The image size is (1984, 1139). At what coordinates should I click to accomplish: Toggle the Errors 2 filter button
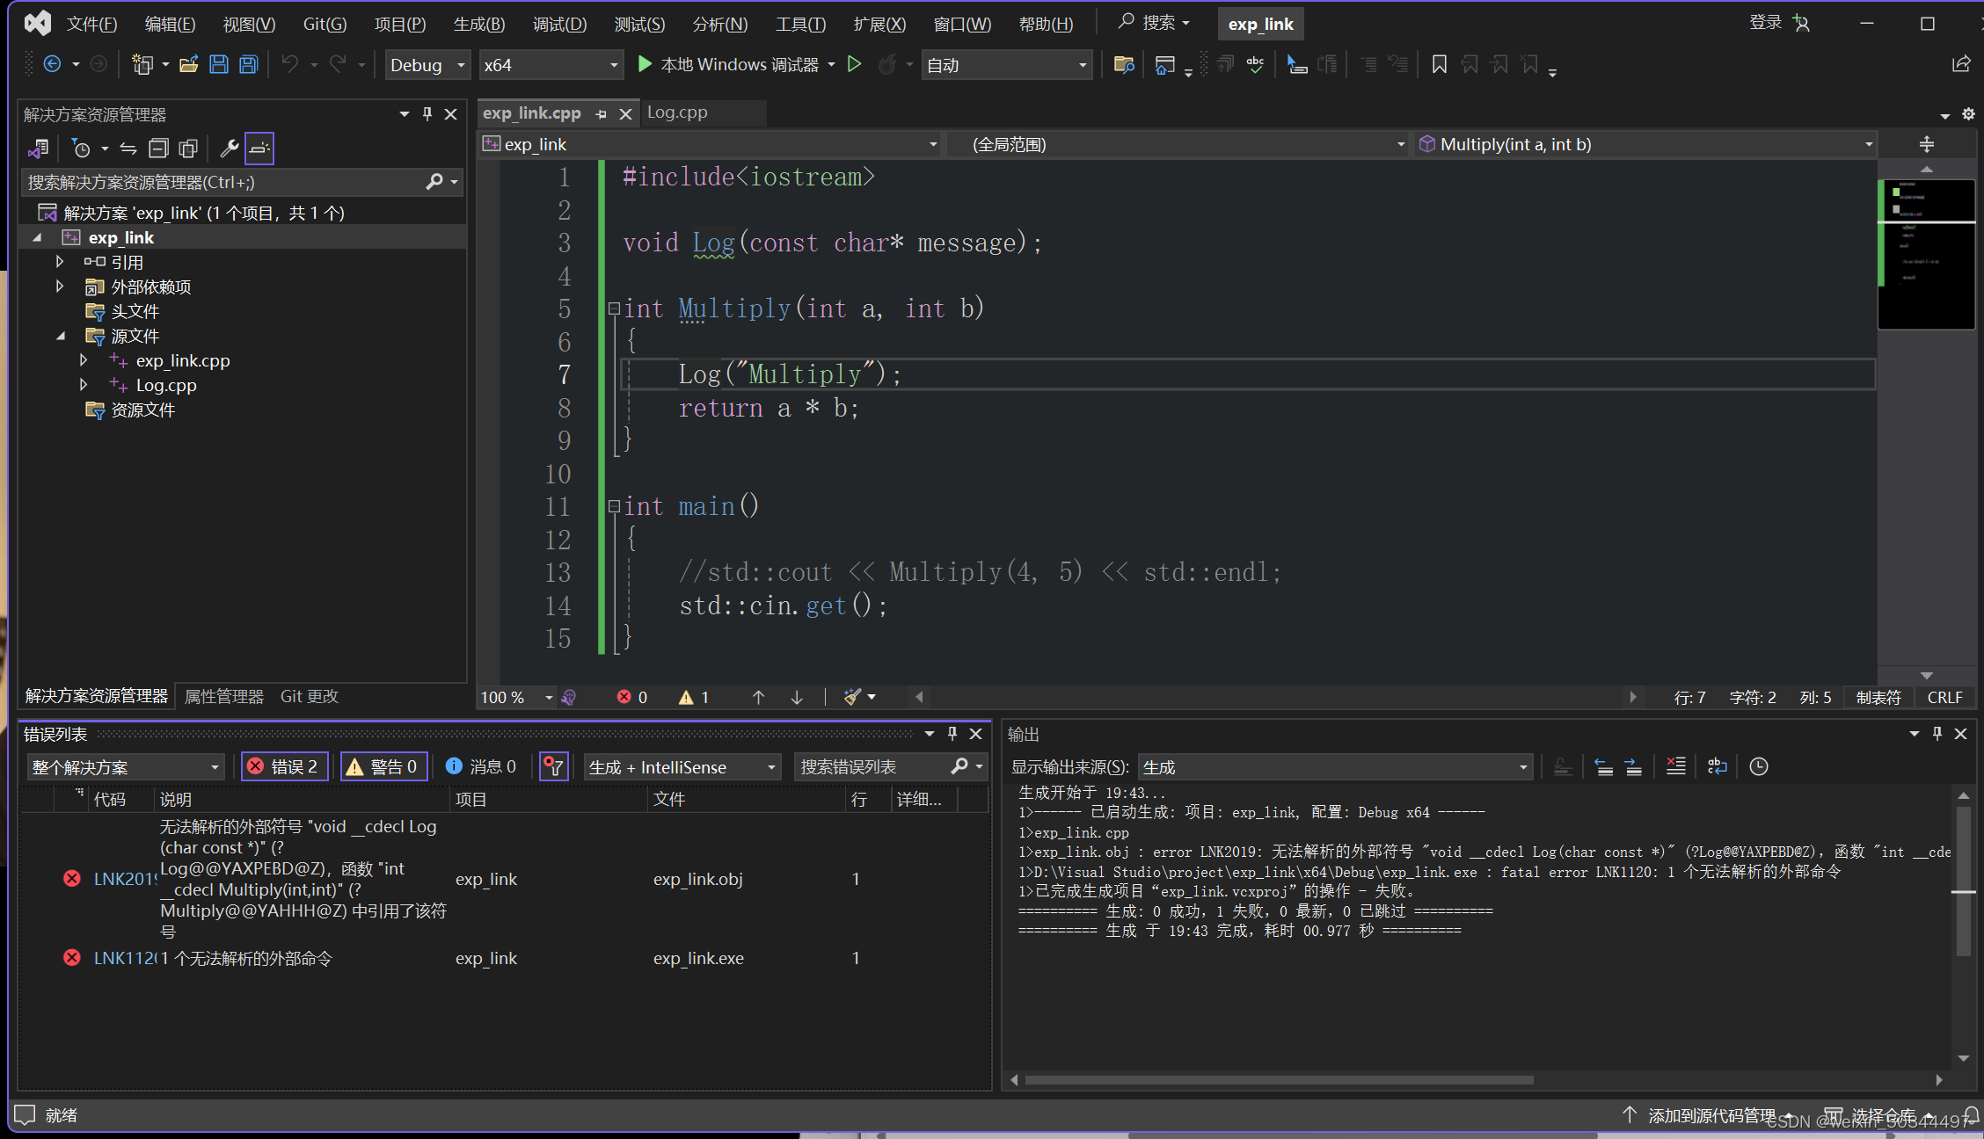(x=284, y=766)
